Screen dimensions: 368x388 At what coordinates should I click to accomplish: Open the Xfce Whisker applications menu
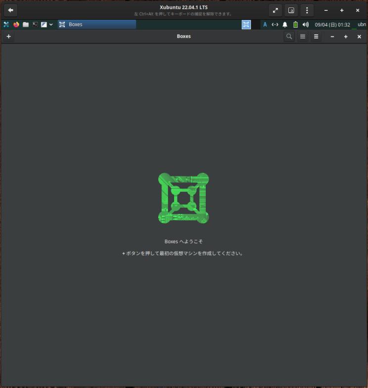(x=6, y=25)
